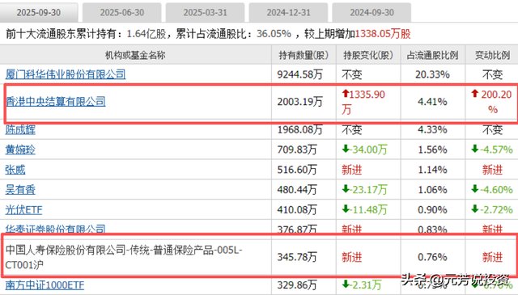This screenshot has height=295, width=518.
Task: Click shareholder link 张威
Action: click(x=15, y=170)
